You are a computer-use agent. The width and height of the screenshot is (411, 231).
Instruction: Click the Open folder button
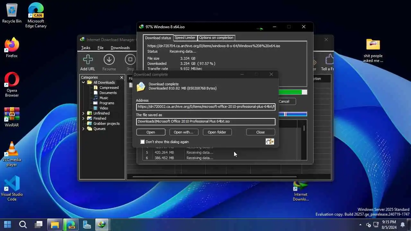[x=217, y=132]
